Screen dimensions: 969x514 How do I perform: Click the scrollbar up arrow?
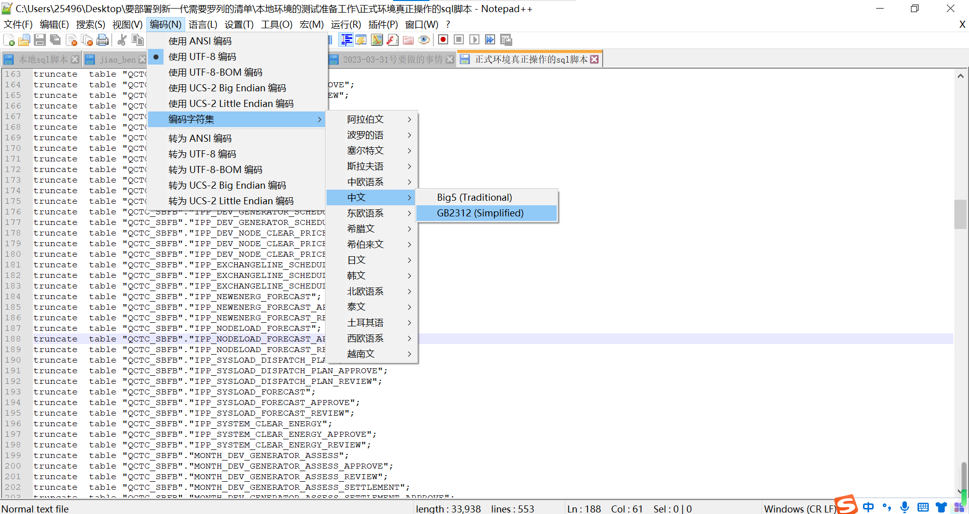click(960, 76)
